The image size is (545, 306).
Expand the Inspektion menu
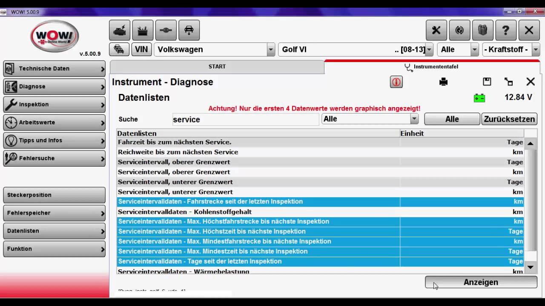click(x=54, y=104)
